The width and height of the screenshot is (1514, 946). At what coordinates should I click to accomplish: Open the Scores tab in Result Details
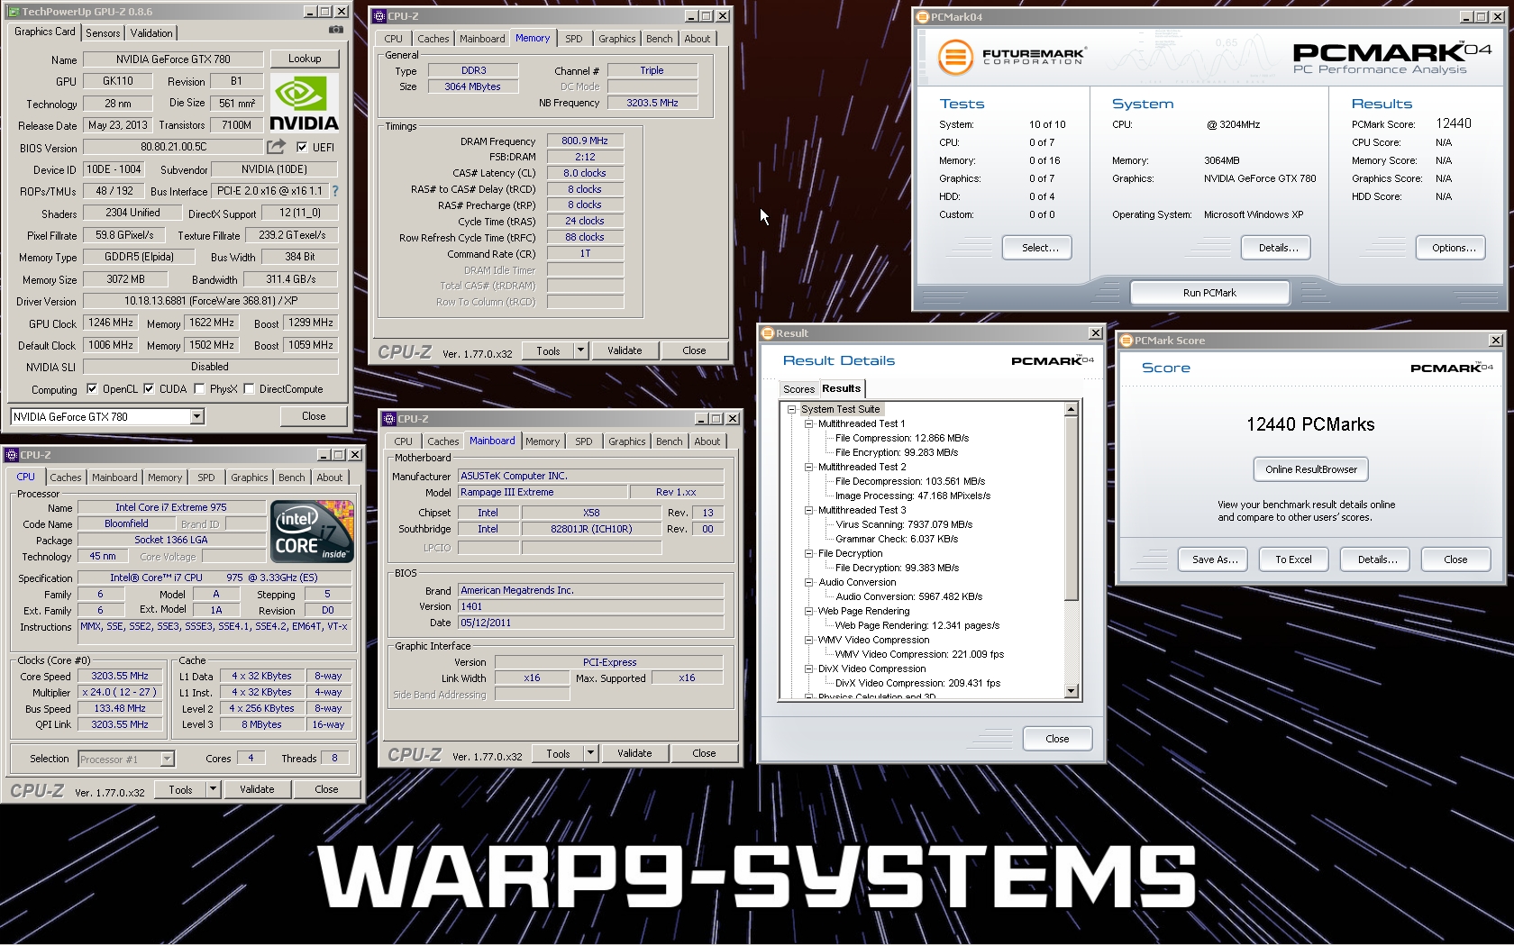(798, 389)
